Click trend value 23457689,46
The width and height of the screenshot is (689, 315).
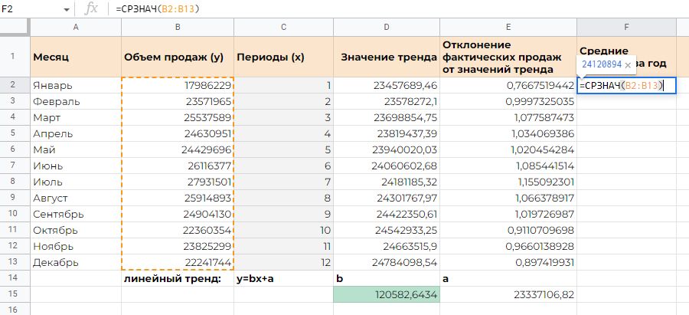(x=387, y=85)
